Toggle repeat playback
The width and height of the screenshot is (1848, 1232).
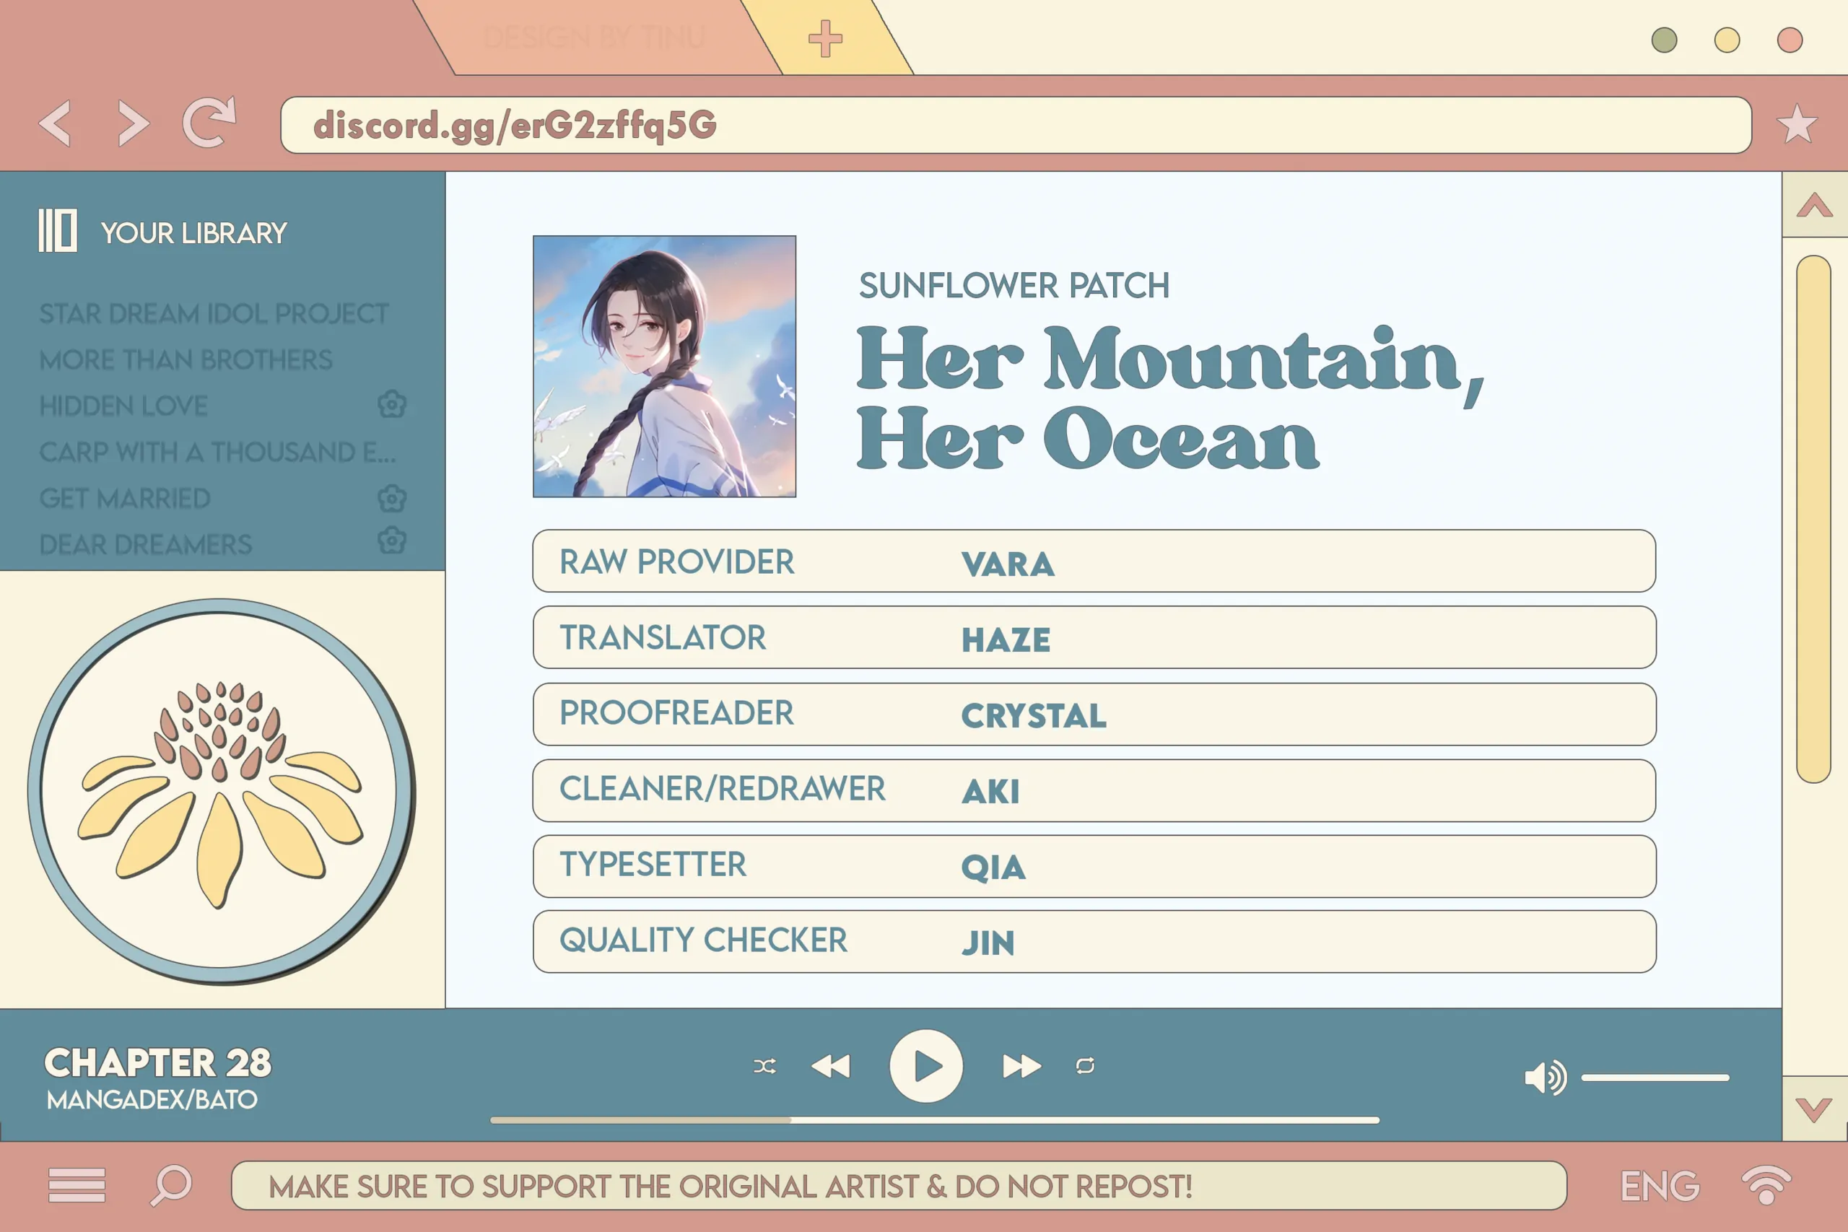point(1085,1066)
